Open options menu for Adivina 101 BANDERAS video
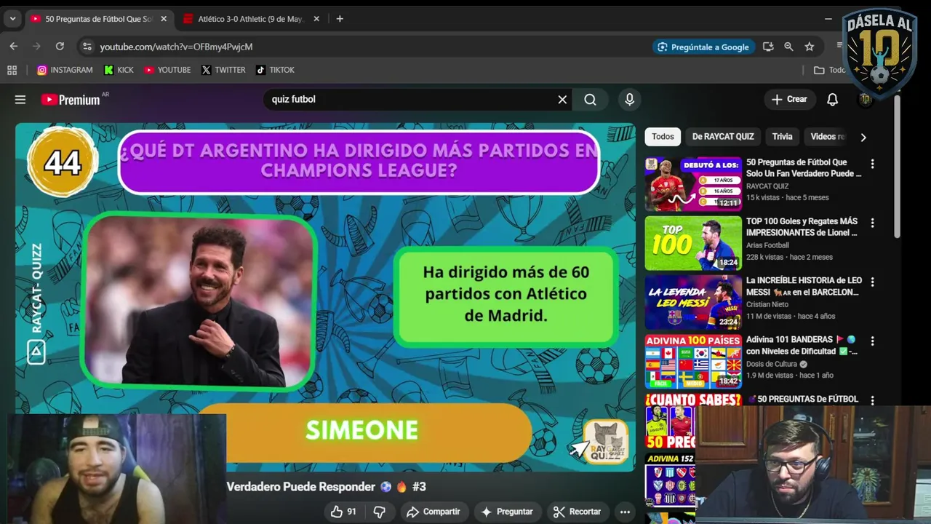Viewport: 931px width, 524px height. click(x=872, y=341)
